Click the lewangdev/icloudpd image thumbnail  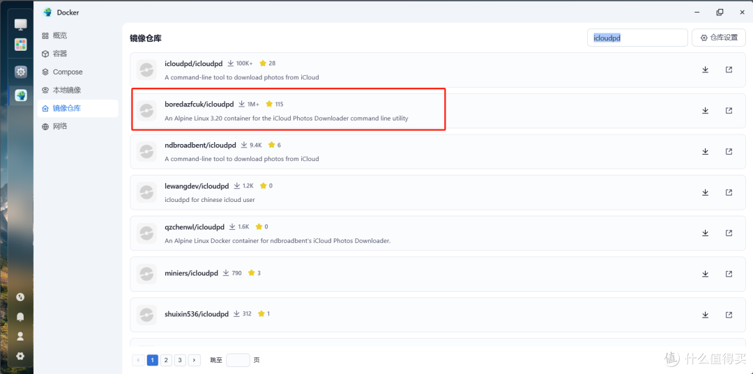point(146,192)
